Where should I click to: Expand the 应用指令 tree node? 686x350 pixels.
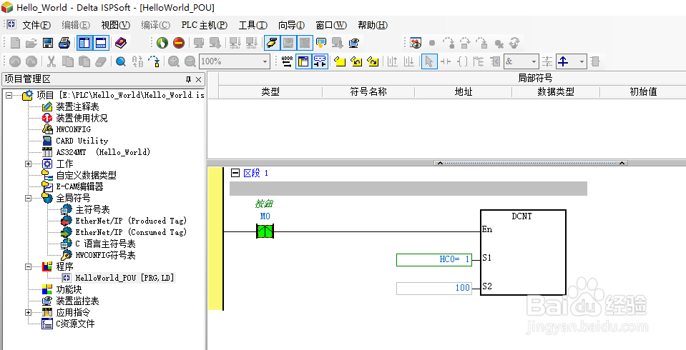[x=29, y=312]
